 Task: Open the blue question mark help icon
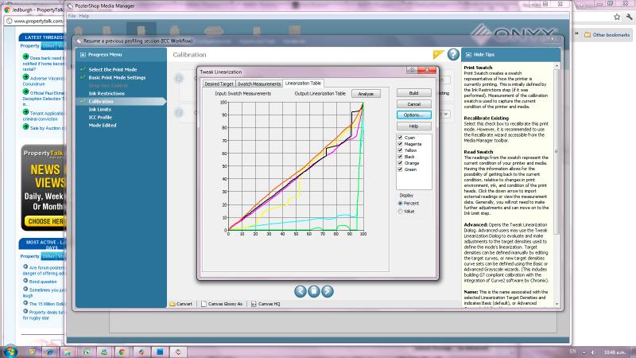click(453, 54)
